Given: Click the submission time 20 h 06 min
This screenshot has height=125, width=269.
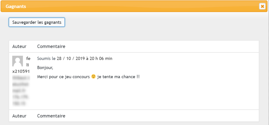Looking at the screenshot, I should pos(101,59).
